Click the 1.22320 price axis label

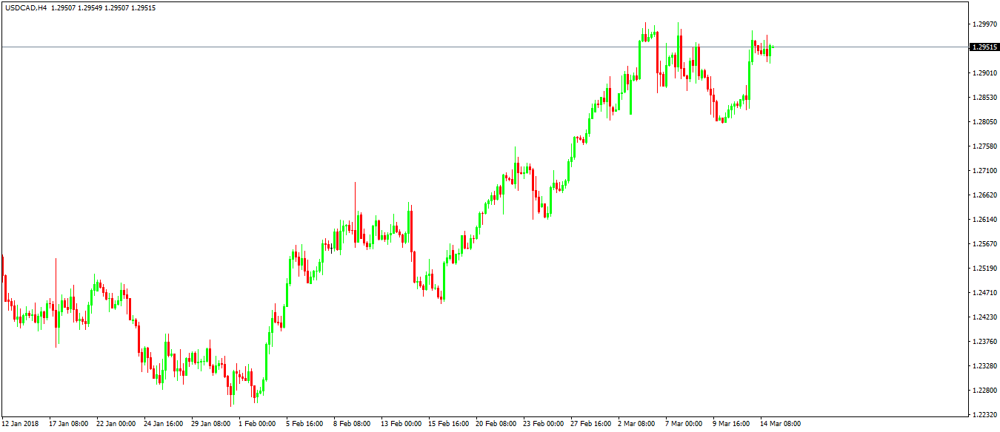click(x=984, y=414)
